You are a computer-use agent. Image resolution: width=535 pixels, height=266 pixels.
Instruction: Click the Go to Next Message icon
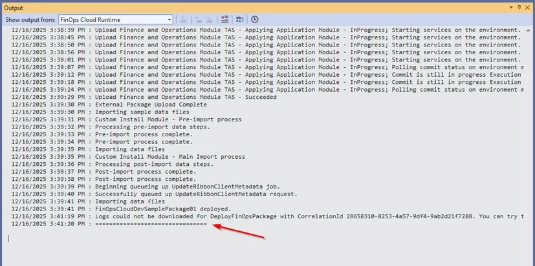pos(209,20)
